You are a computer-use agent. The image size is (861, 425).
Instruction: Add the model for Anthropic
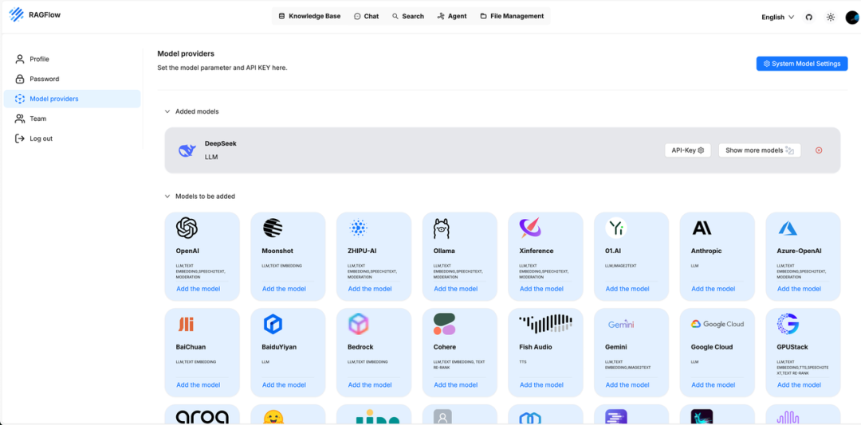click(714, 288)
